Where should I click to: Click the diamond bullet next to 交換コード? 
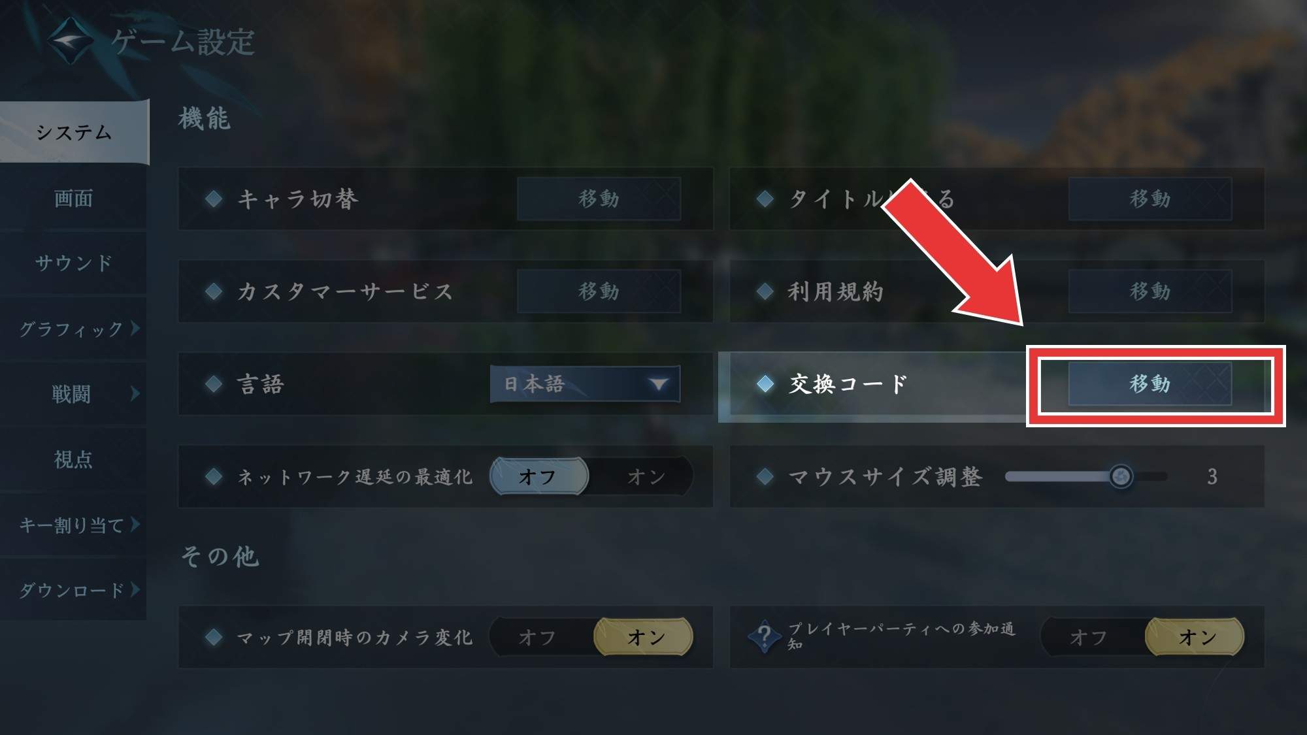click(x=765, y=384)
